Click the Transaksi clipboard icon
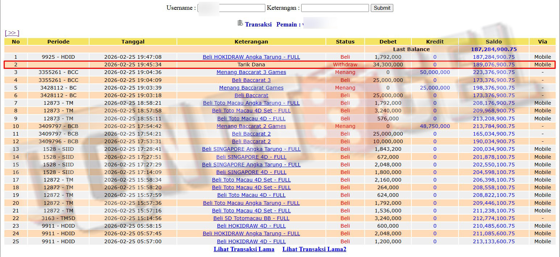560x257 pixels. coord(240,23)
